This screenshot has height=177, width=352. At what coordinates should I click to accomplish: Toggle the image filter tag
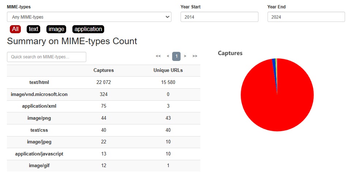pyautogui.click(x=56, y=29)
